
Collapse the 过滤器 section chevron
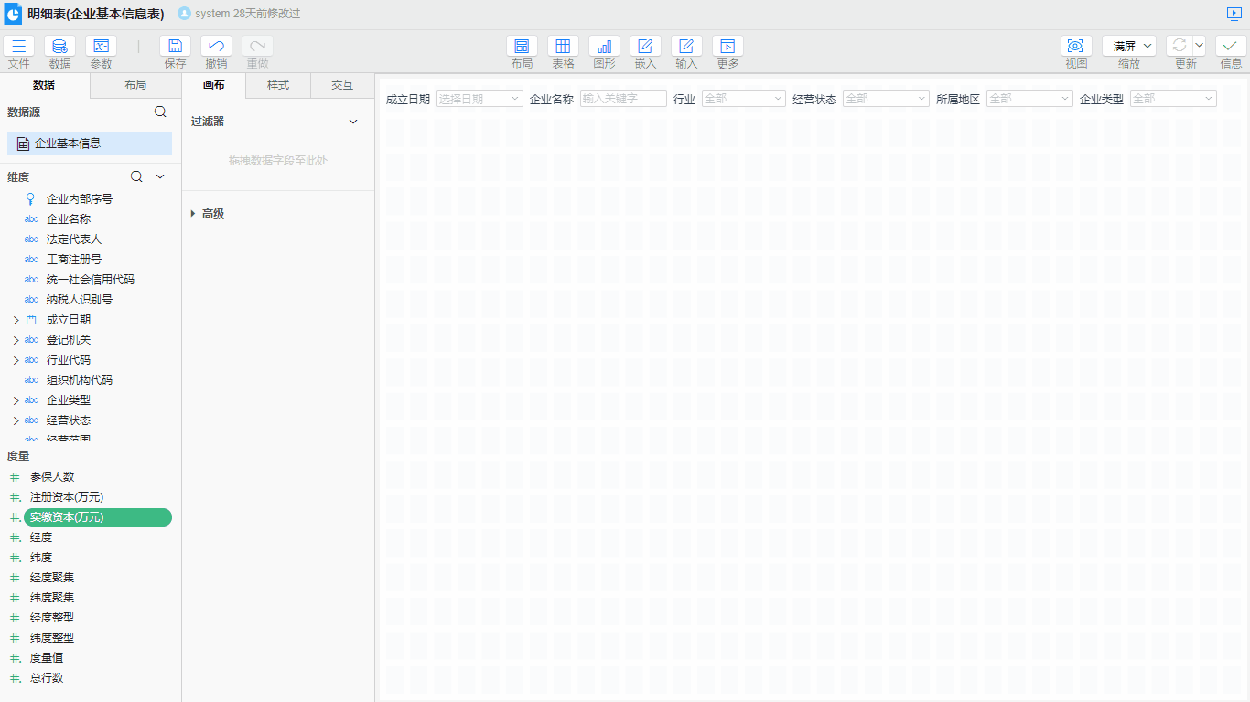click(x=353, y=122)
